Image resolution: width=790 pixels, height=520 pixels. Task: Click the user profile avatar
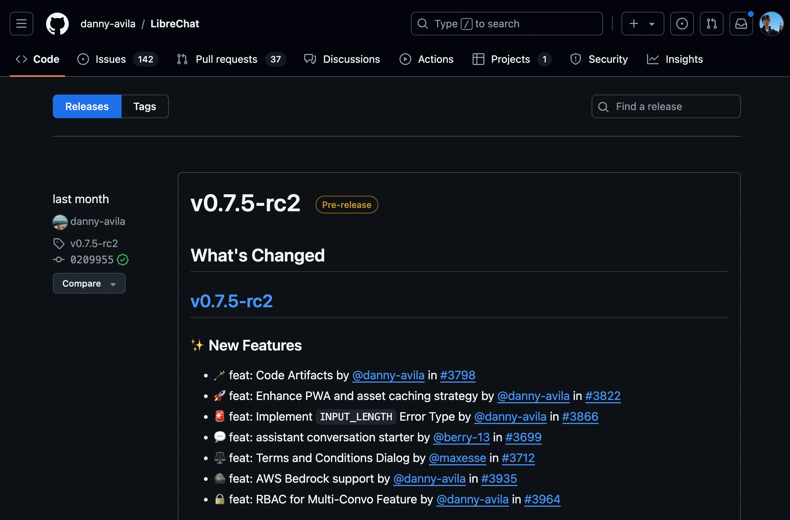(x=771, y=24)
